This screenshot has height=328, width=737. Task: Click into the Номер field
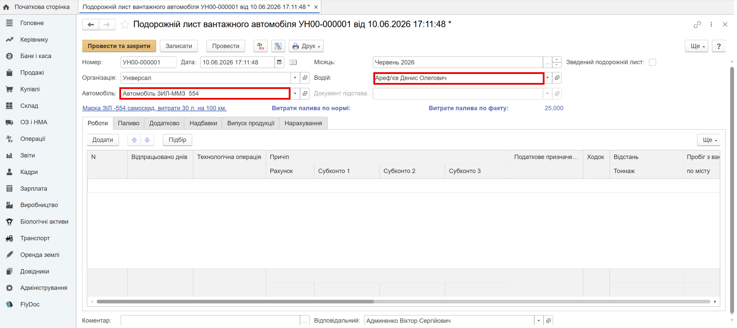pyautogui.click(x=148, y=62)
